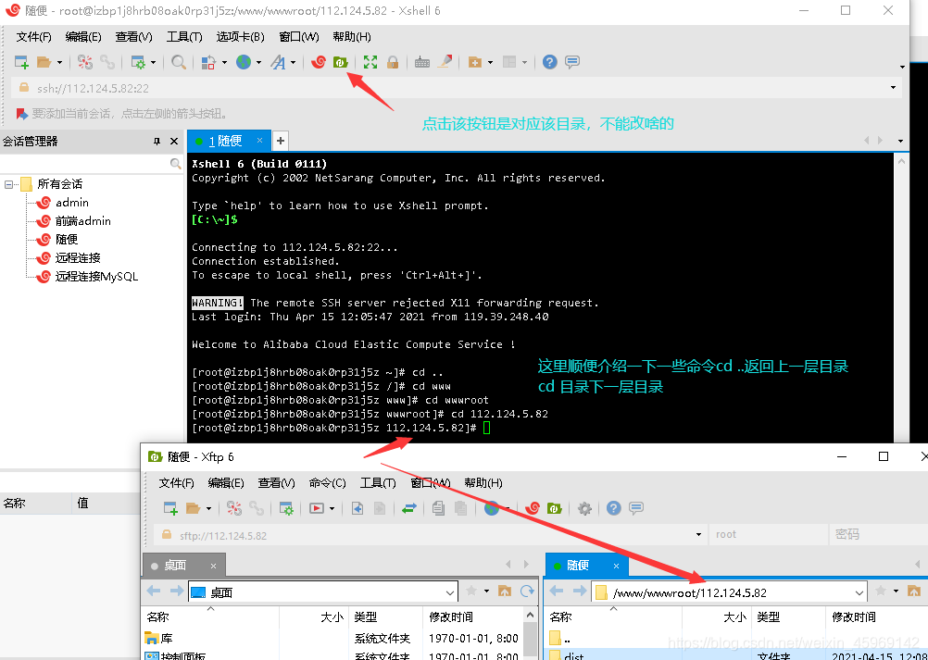Click the Font icon in Xshell toolbar
Viewport: 928px width, 660px height.
coord(278,62)
